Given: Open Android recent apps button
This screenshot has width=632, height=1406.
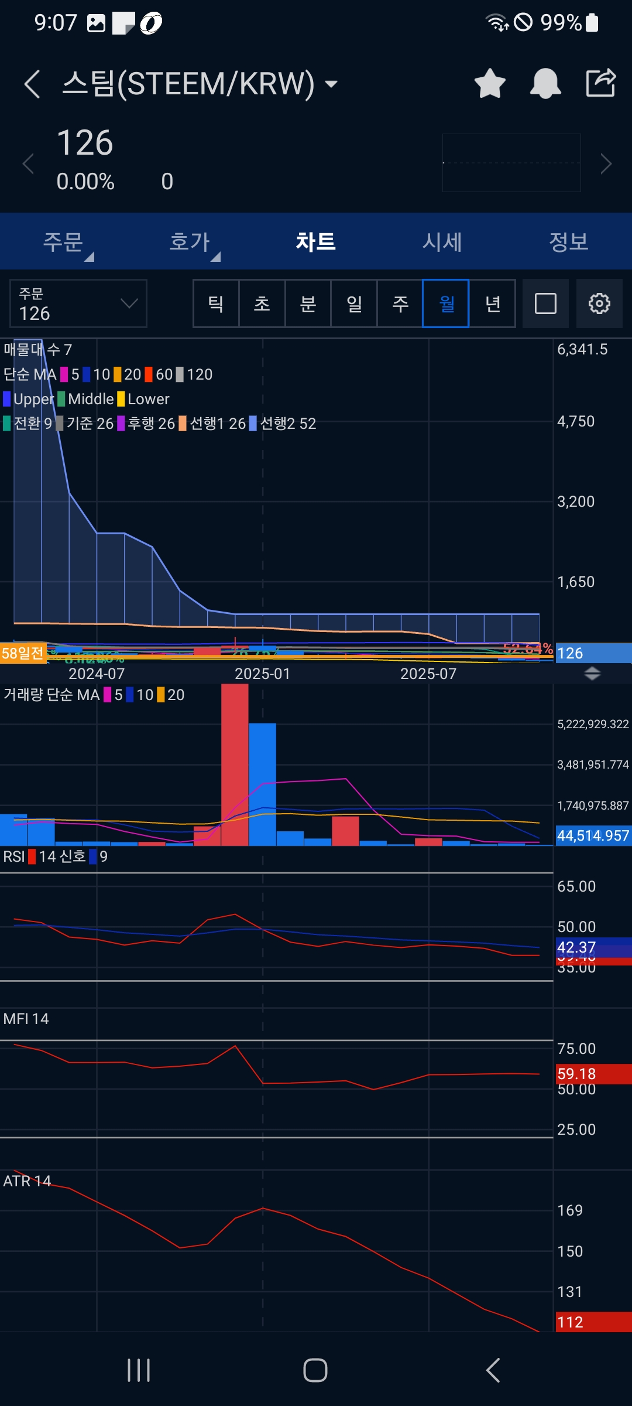Looking at the screenshot, I should tap(139, 1370).
